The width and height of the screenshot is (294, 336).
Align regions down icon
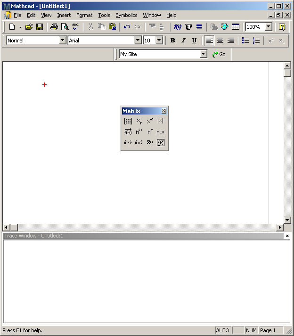click(162, 27)
